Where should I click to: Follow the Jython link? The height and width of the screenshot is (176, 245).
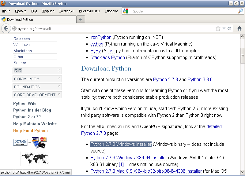click(97, 44)
